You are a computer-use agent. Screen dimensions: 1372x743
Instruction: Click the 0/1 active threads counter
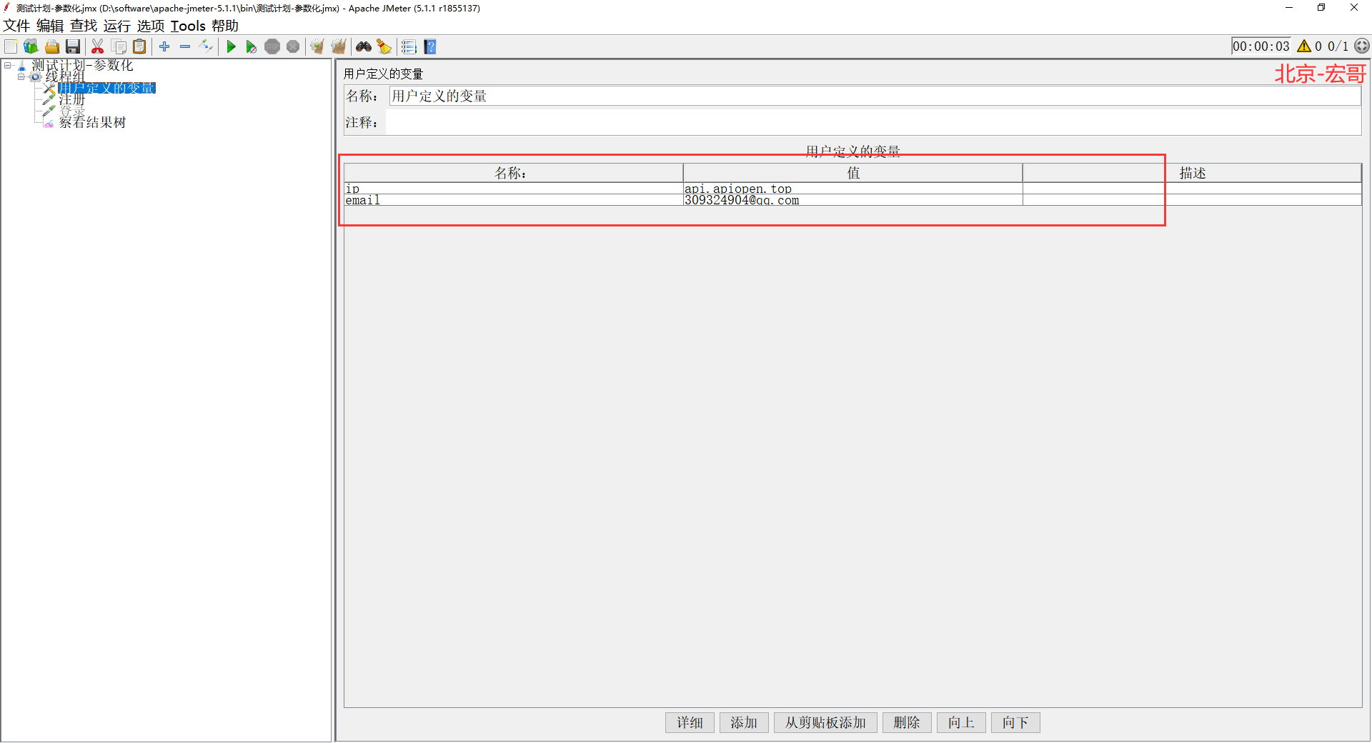coord(1338,46)
